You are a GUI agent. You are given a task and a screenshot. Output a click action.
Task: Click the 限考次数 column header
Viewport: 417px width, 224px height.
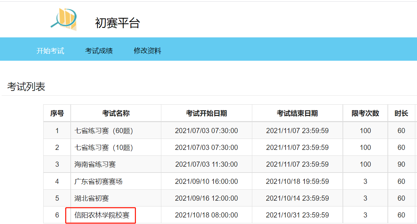(365, 113)
